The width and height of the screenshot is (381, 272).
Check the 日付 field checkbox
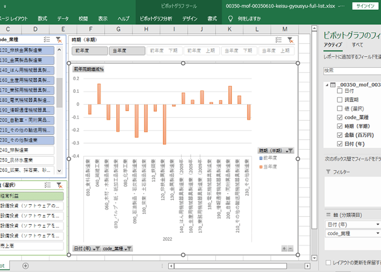click(x=340, y=91)
